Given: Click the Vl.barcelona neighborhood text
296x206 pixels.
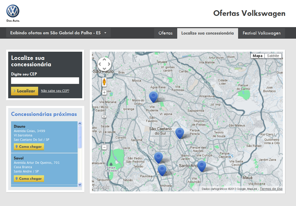Looking at the screenshot, I should click(23, 135).
